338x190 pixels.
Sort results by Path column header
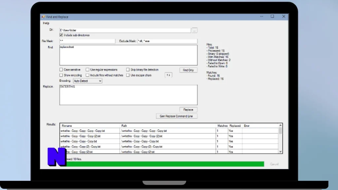click(x=168, y=126)
